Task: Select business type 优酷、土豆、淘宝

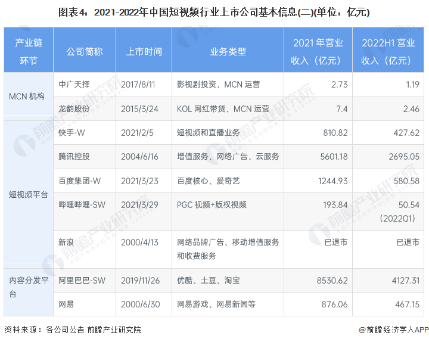Action: pyautogui.click(x=208, y=281)
